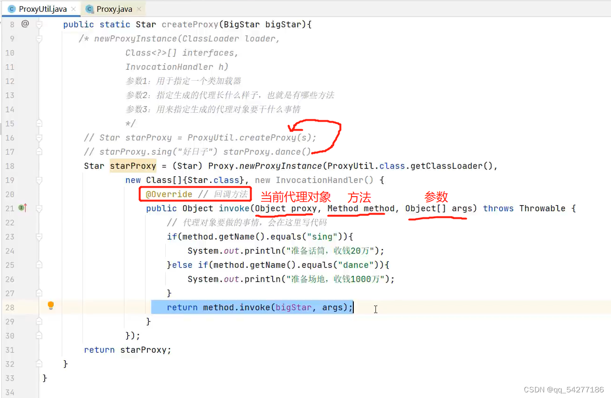Screen dimensions: 611x398
Task: Fold the line comments starting at line 16
Action: (x=39, y=138)
